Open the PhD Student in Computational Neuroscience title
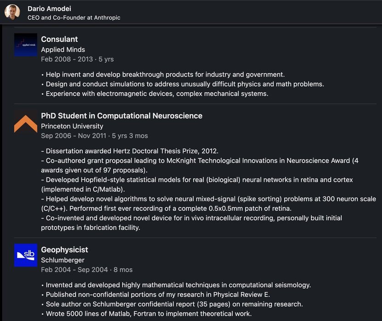Image resolution: width=382 pixels, height=321 pixels. tap(122, 116)
